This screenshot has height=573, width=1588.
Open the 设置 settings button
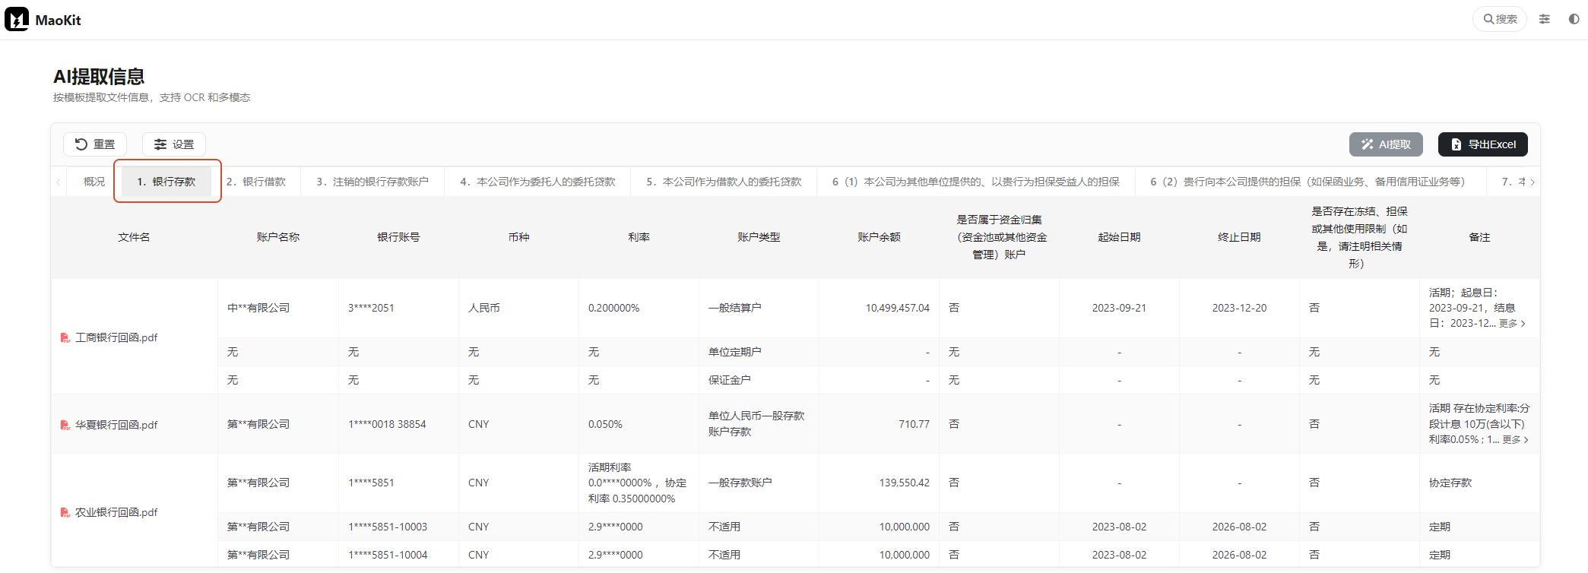(x=174, y=144)
